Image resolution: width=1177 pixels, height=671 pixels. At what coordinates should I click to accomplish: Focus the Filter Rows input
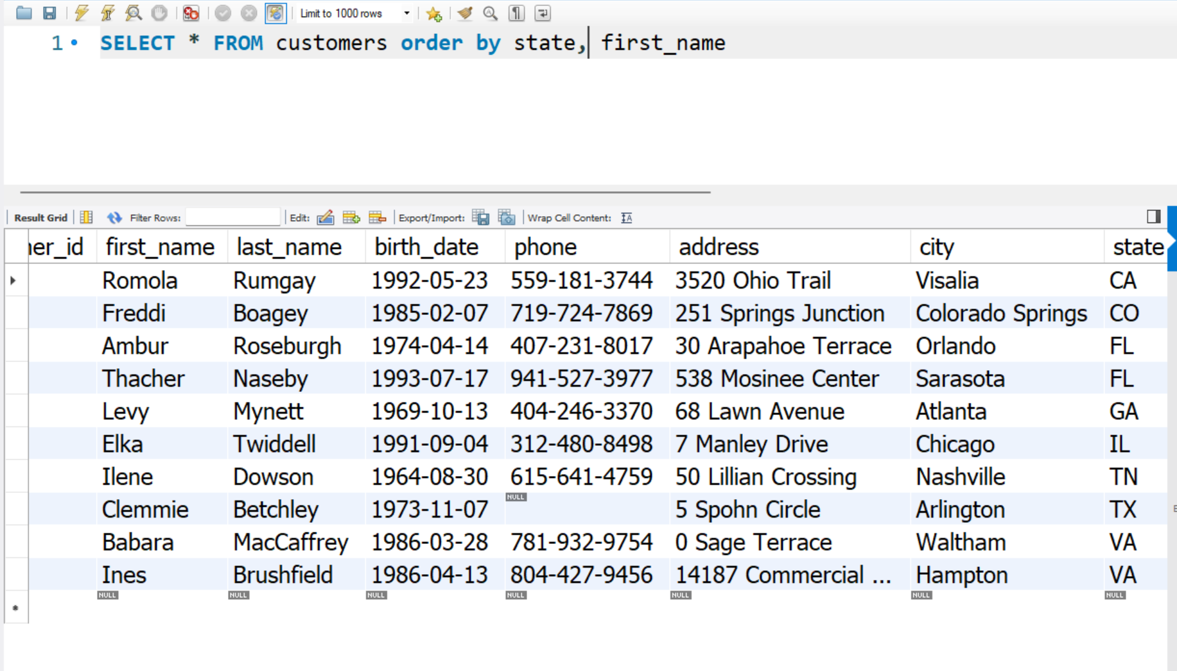click(232, 217)
